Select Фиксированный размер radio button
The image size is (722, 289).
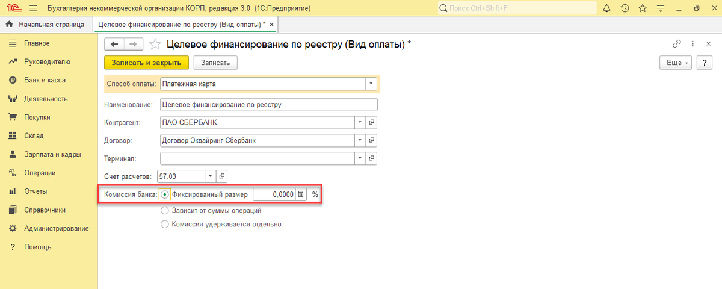(x=165, y=194)
